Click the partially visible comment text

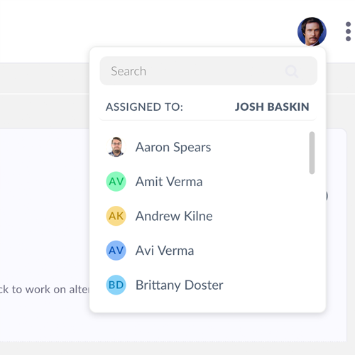(x=45, y=290)
